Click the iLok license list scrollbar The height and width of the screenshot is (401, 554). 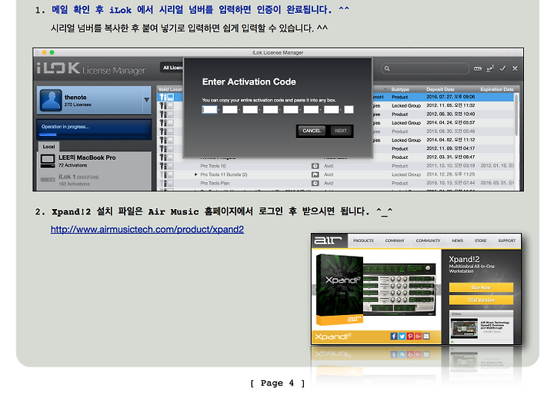point(516,114)
